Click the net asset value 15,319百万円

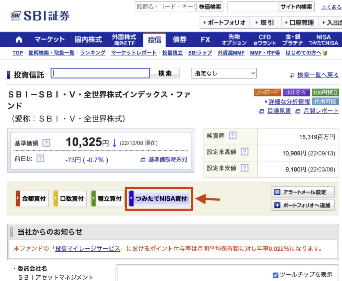click(317, 137)
